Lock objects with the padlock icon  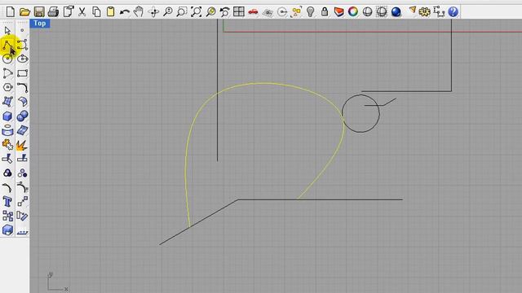[325, 12]
